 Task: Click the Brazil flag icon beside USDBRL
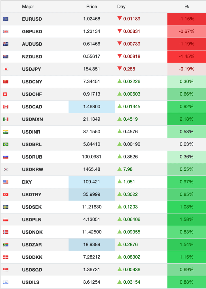pyautogui.click(x=6, y=144)
